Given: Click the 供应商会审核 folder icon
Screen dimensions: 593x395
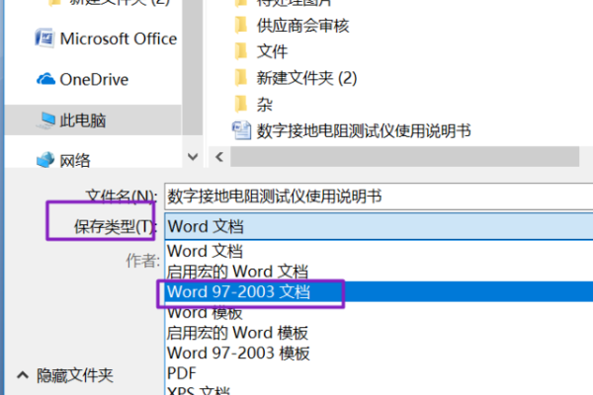Looking at the screenshot, I should [241, 25].
